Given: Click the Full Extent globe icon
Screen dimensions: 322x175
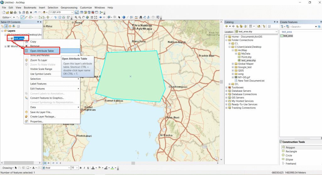Looking at the screenshot, I should [87, 17].
